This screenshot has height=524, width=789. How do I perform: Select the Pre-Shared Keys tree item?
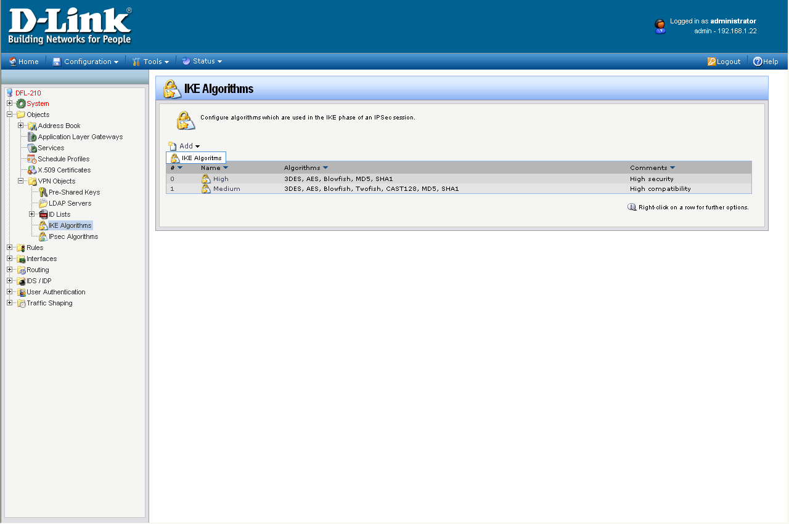[x=75, y=192]
